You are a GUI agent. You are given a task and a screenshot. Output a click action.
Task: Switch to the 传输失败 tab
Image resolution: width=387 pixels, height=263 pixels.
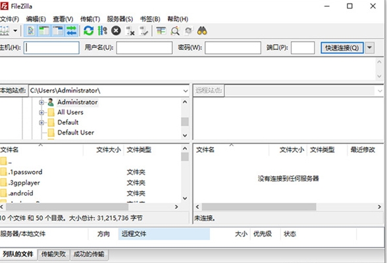53,254
